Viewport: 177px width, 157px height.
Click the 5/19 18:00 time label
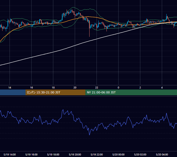click(53, 154)
